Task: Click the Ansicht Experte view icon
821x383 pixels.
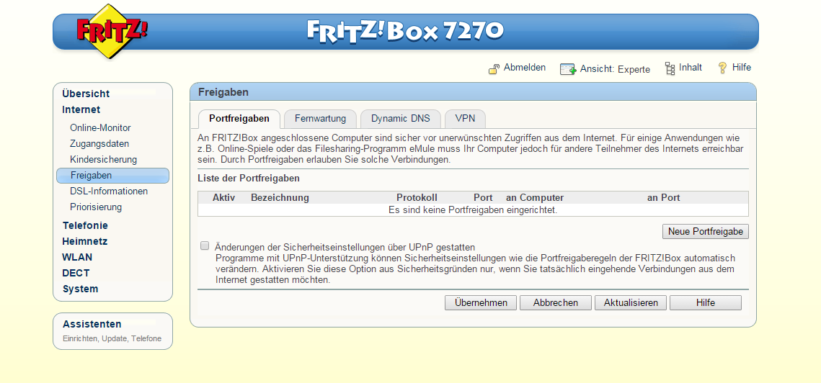Action: point(568,69)
